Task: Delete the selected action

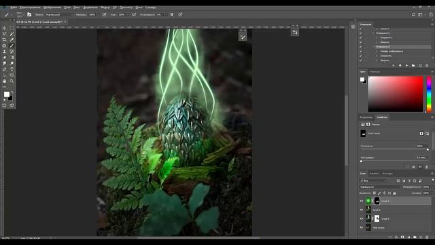Action: pos(427,65)
